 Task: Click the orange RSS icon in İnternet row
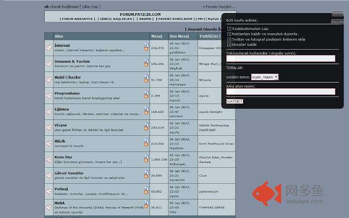pyautogui.click(x=146, y=49)
